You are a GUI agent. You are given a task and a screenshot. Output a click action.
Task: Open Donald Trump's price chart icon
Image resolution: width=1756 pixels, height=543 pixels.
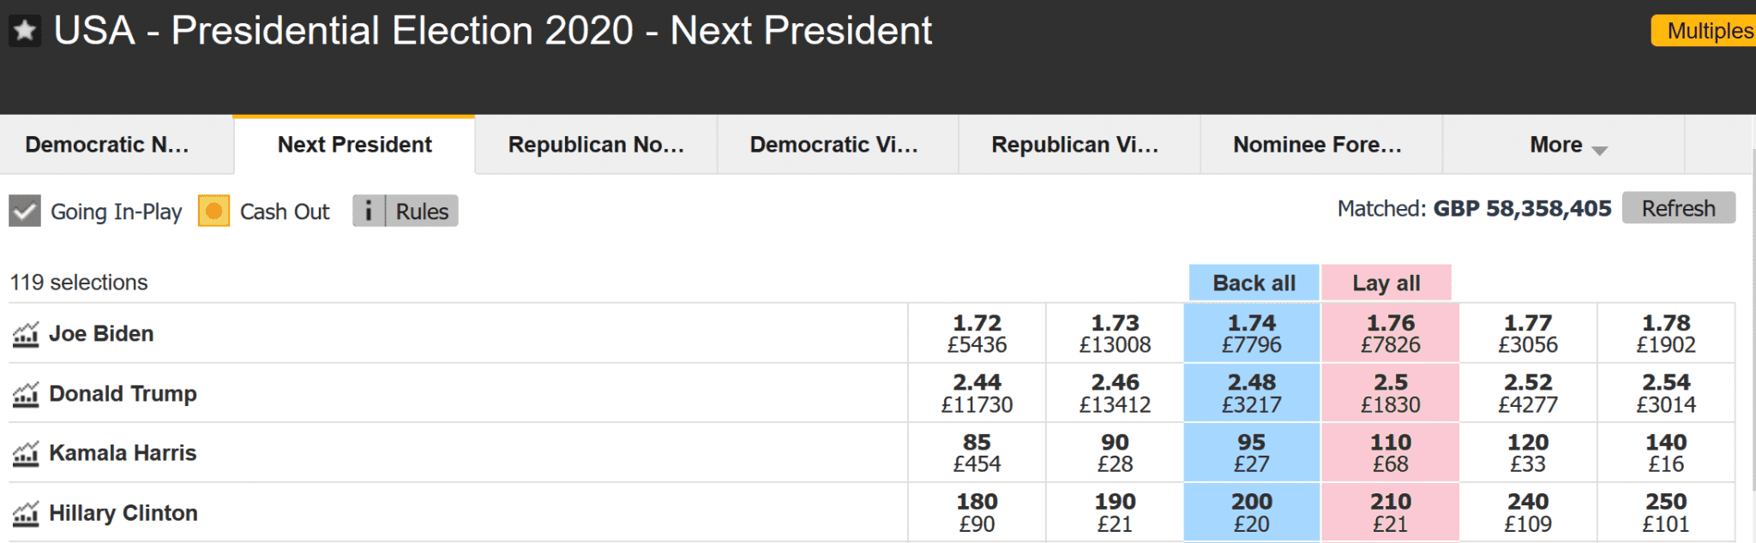coord(26,394)
